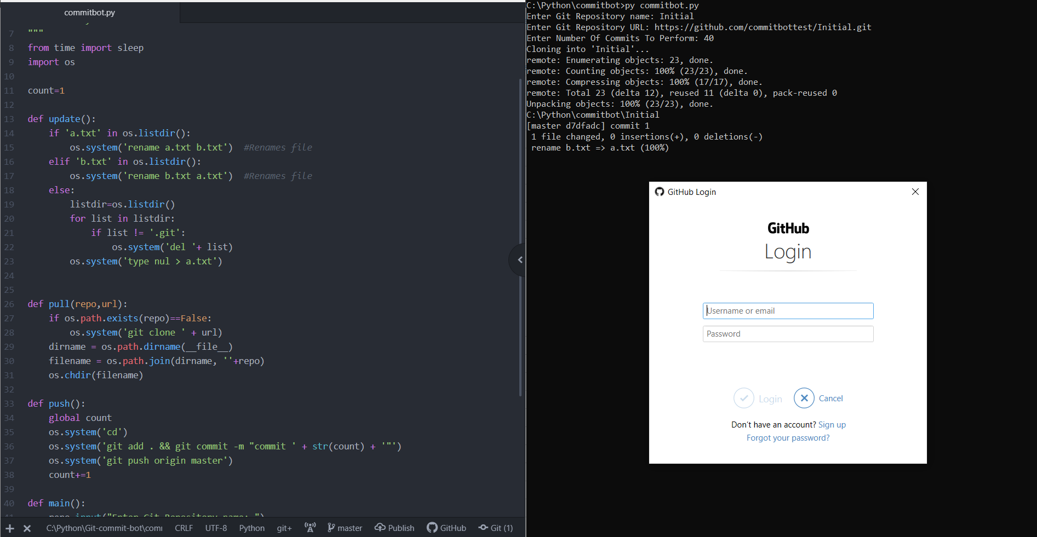Click the 'import os' line in the editor
Image resolution: width=1037 pixels, height=537 pixels.
51,62
